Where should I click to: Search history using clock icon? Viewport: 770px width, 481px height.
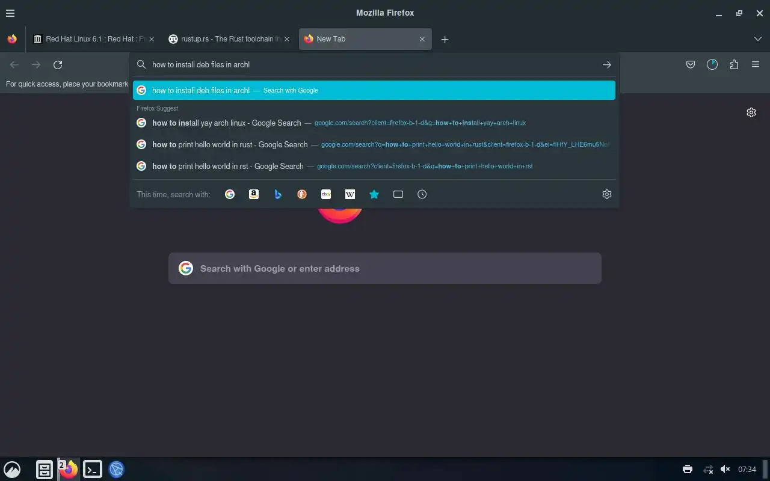pos(422,194)
